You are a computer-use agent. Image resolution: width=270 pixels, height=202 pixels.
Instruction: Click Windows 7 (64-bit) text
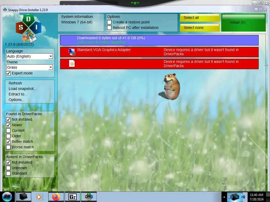tap(77, 22)
